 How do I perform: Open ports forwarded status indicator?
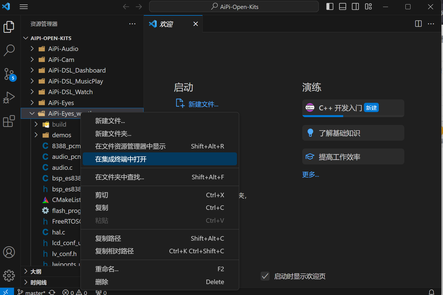[x=101, y=292]
